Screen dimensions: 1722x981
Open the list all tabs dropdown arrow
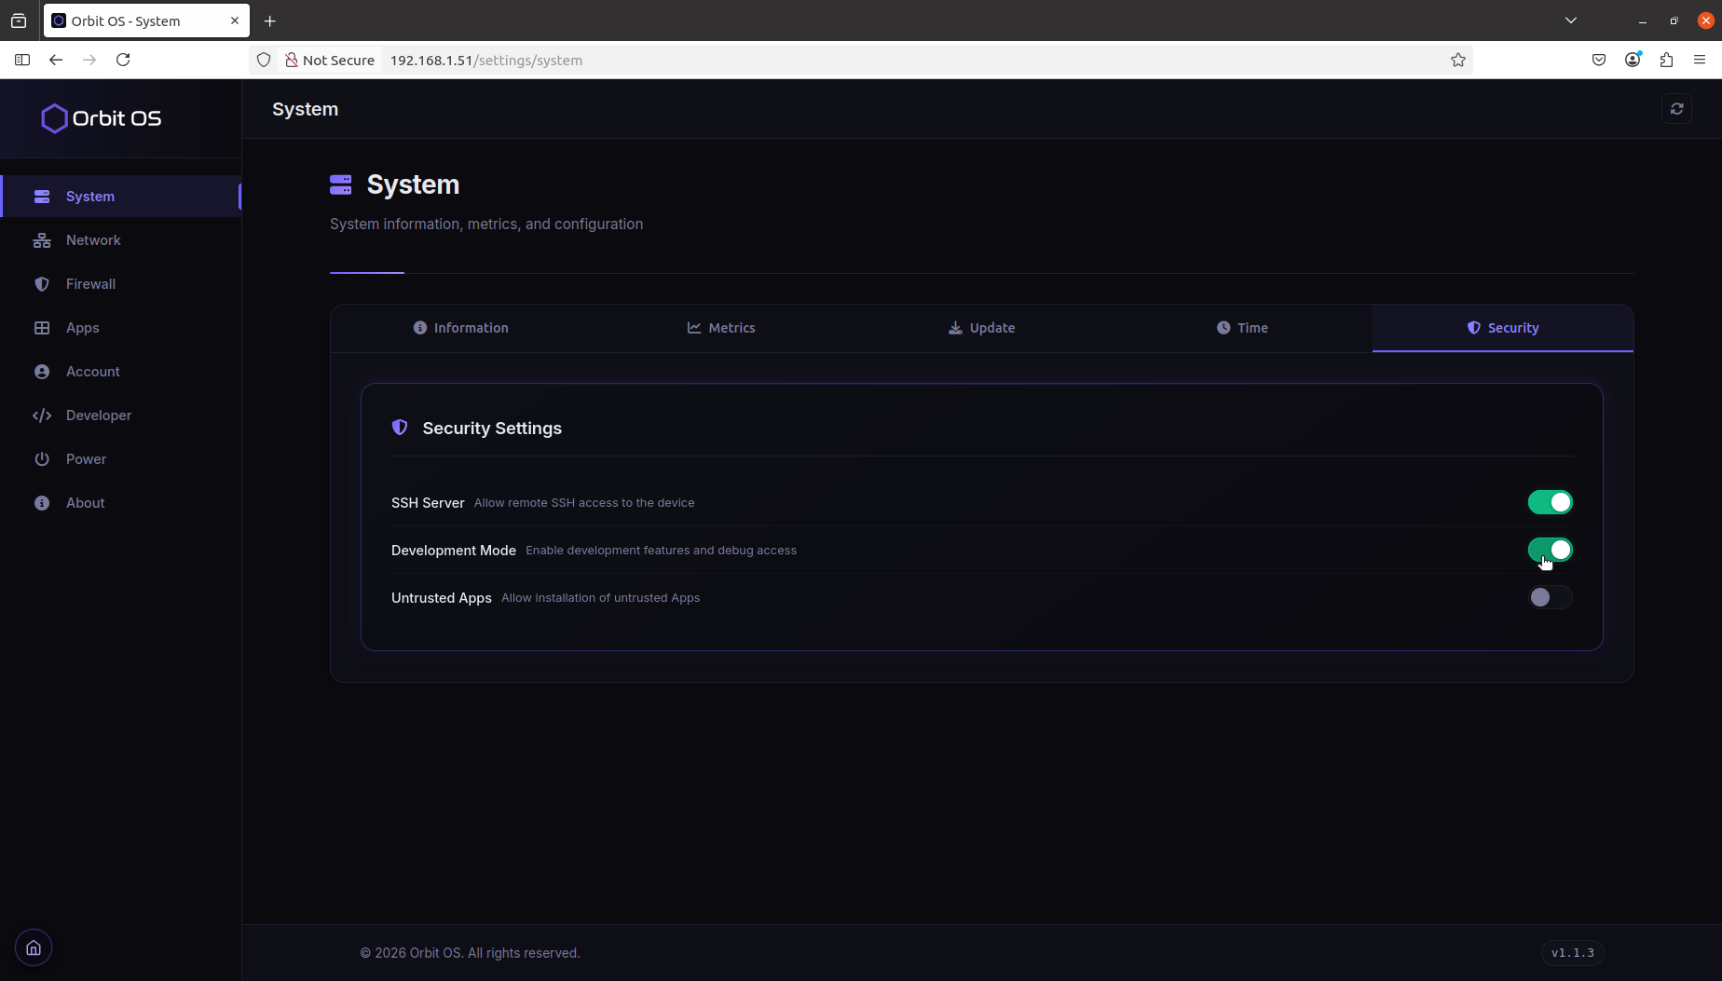1571,20
